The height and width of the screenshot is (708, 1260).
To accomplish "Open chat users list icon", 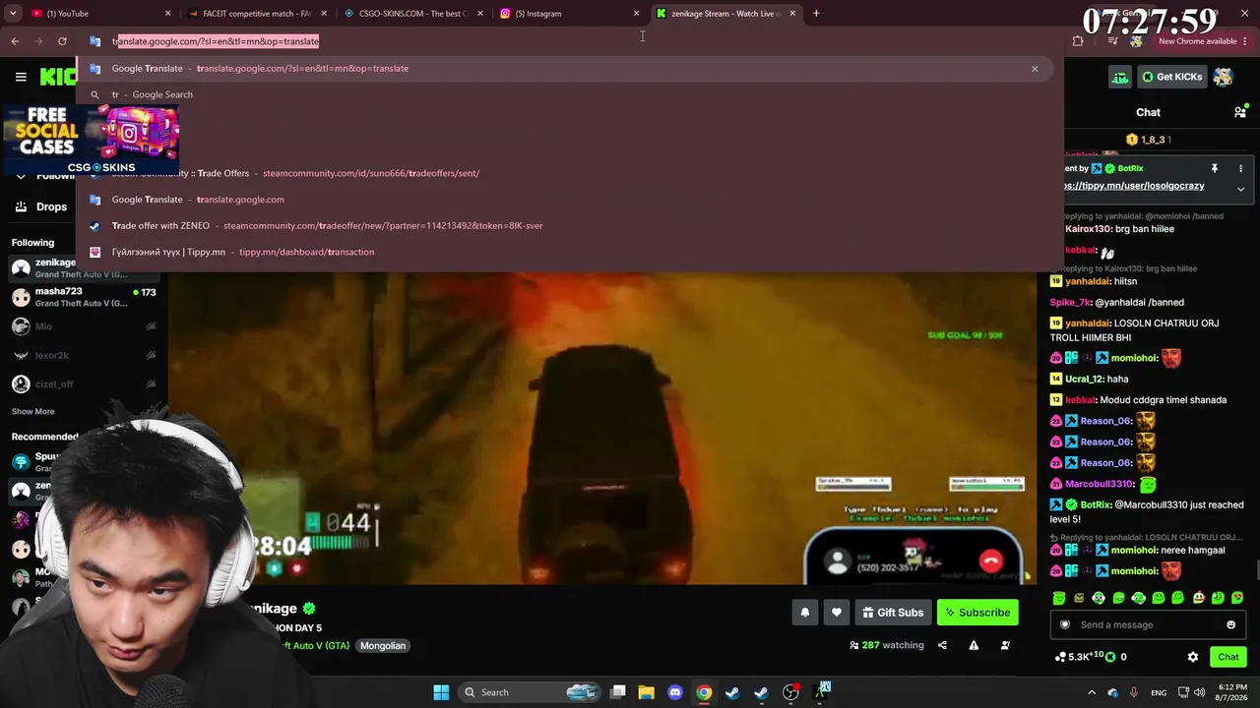I will [1239, 112].
